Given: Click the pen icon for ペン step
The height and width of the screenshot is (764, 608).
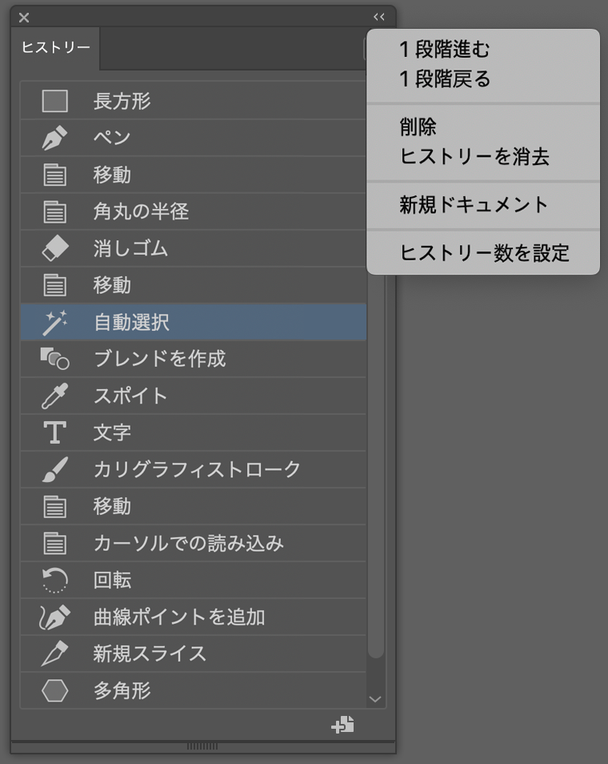Looking at the screenshot, I should click(x=54, y=139).
